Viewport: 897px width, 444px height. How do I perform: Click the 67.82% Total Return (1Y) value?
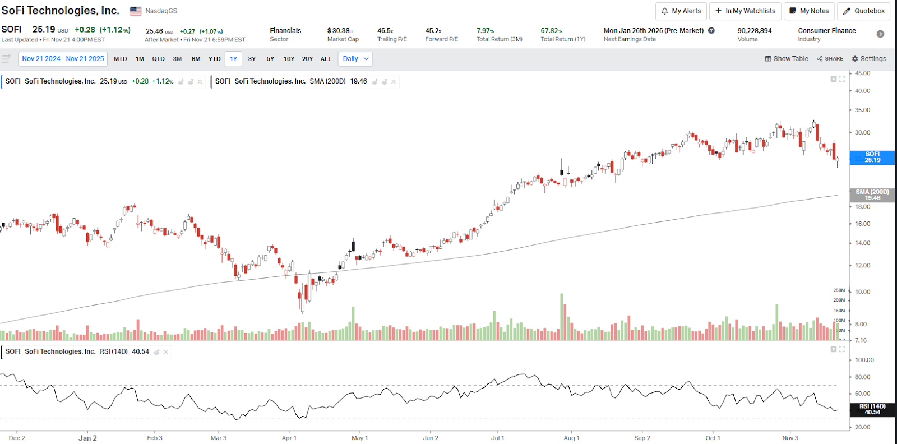tap(552, 31)
